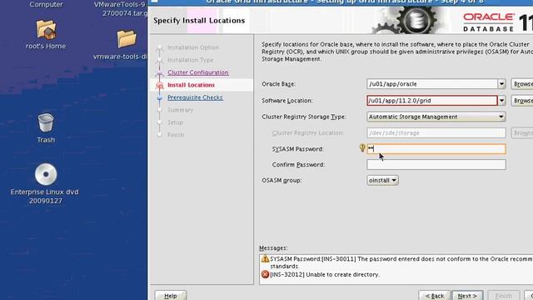This screenshot has width=533, height=300.
Task: Open the OSASM group oinstall dropdown
Action: pos(382,180)
